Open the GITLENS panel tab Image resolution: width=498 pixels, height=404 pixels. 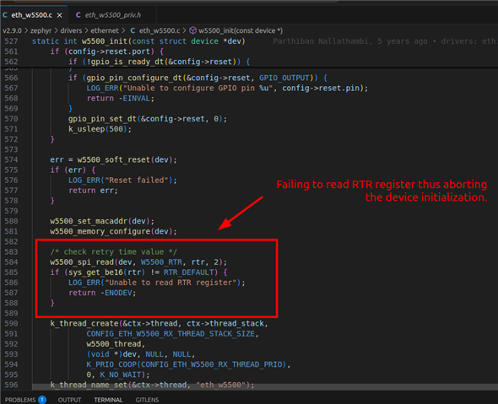pyautogui.click(x=147, y=400)
